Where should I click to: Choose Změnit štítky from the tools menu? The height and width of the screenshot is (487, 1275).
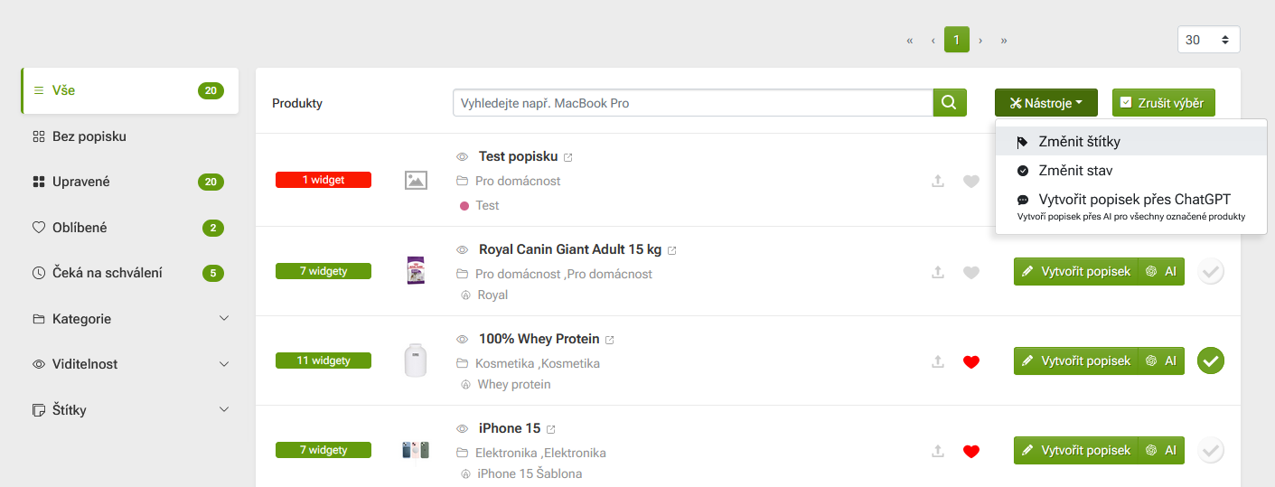click(x=1079, y=142)
